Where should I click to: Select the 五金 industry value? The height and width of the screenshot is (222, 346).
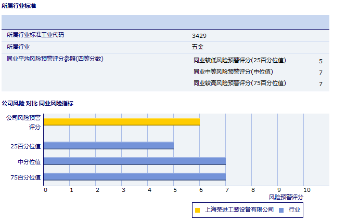[x=198, y=47]
